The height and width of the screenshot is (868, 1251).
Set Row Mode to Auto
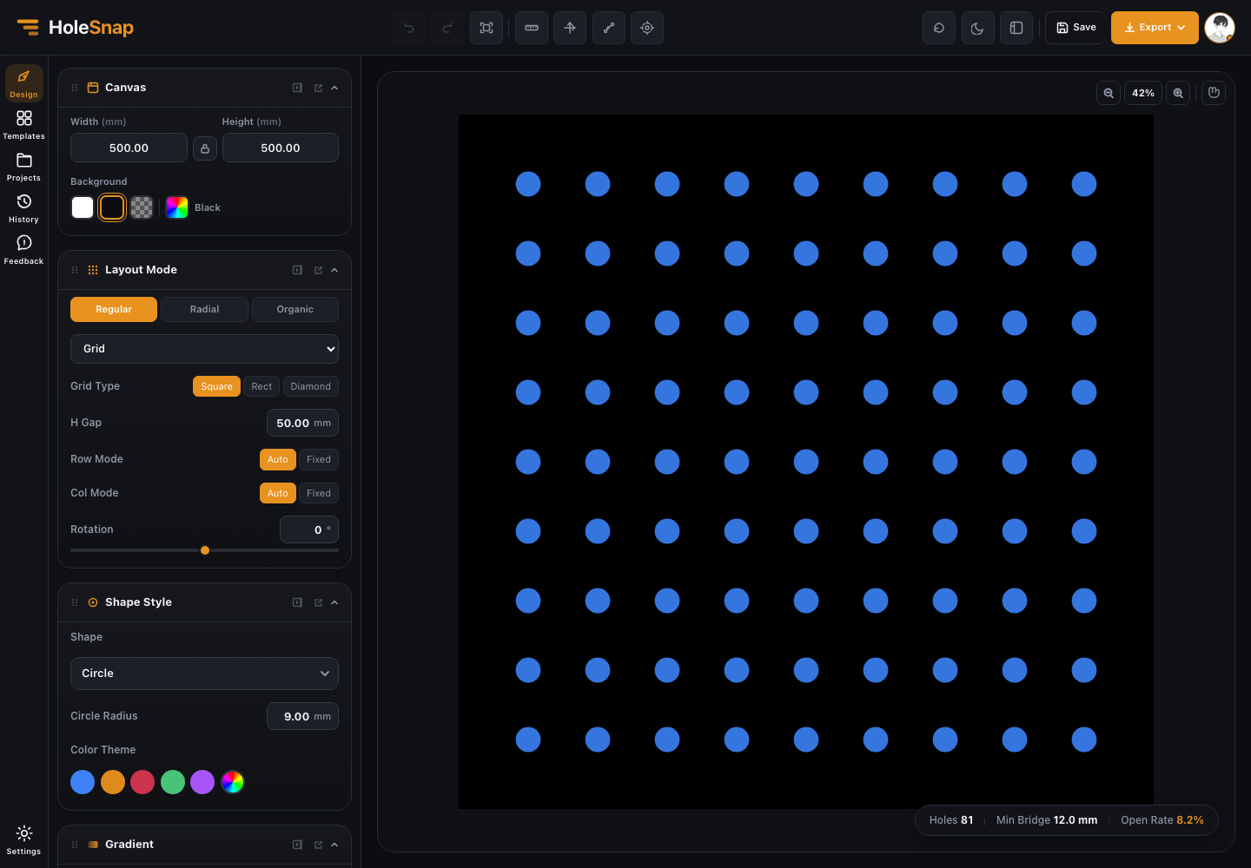coord(278,459)
